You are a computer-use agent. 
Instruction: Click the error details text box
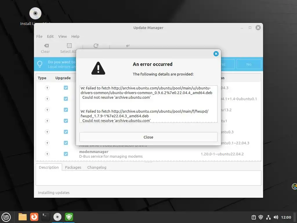coord(148,104)
